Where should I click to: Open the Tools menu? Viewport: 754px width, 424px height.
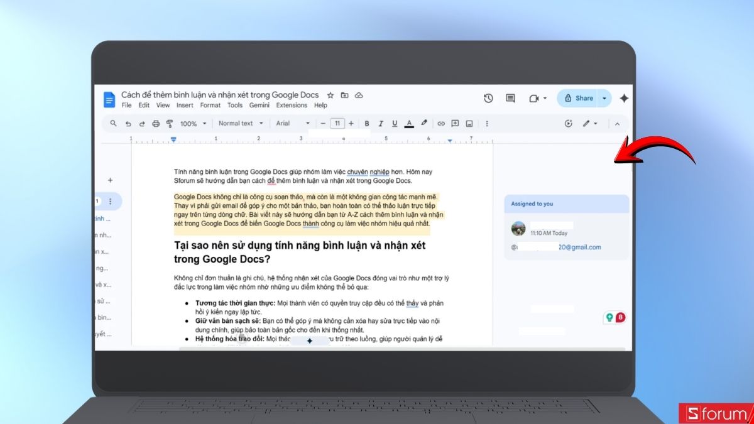[x=235, y=106]
